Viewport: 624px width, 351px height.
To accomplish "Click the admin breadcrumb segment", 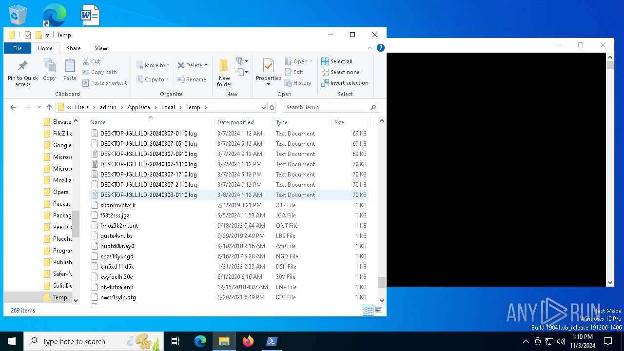I will pos(108,107).
